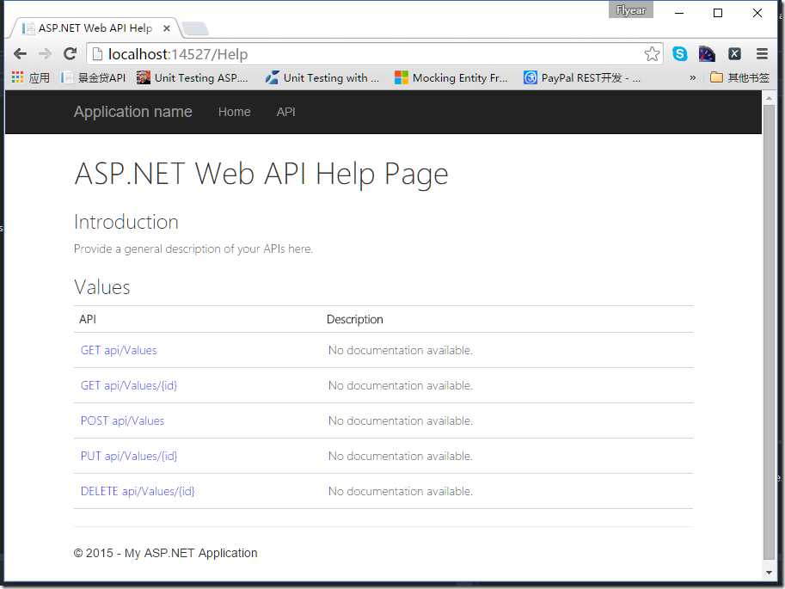Image resolution: width=785 pixels, height=589 pixels.
Task: Open the Chrome hamburger menu
Action: click(762, 53)
